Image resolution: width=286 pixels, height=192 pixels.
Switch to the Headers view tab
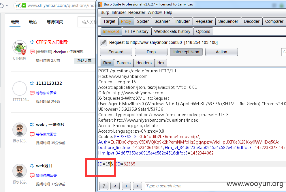tap(144, 63)
